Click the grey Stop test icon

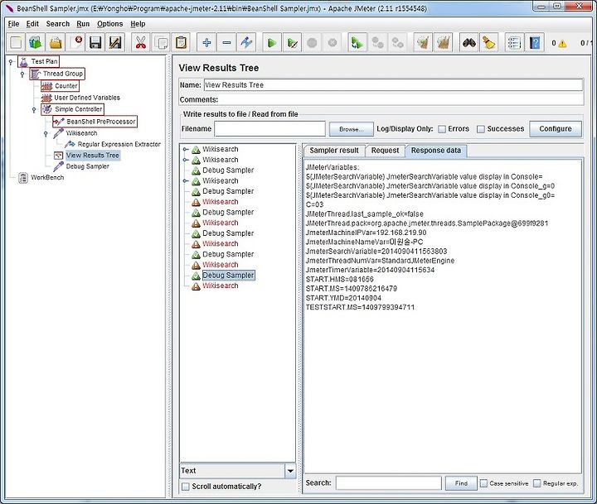click(x=313, y=42)
